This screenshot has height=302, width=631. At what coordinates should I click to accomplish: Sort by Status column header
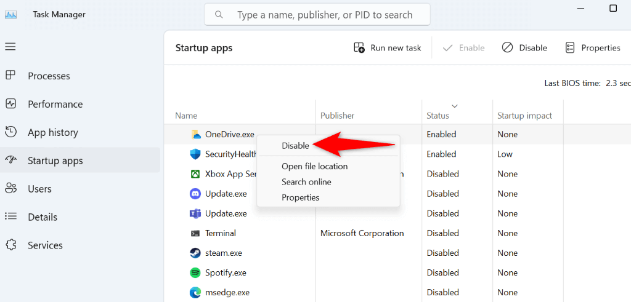(438, 116)
